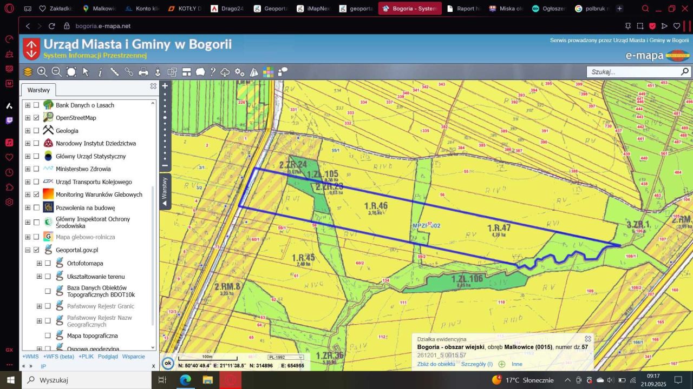The image size is (693, 389).
Task: Enable Pozwolenia na budowę layer checkbox
Action: [37, 207]
